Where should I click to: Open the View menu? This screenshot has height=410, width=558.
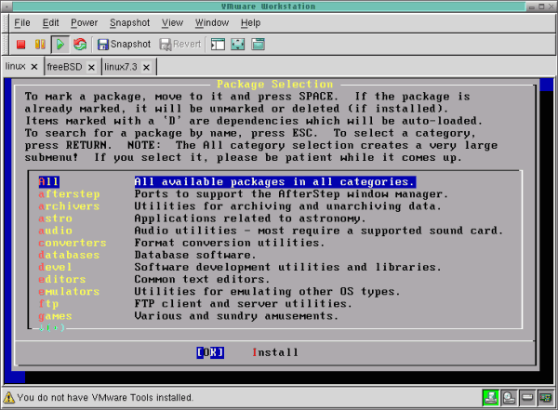(x=172, y=22)
